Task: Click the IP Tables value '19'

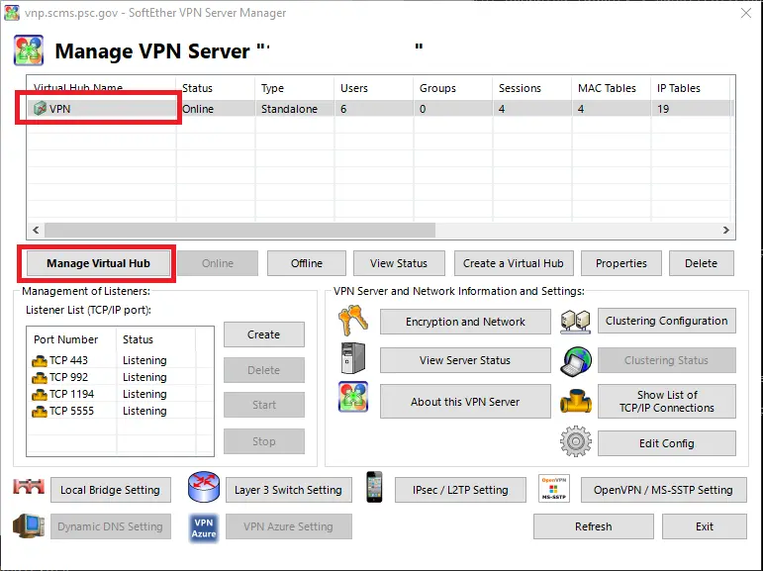Action: 663,109
